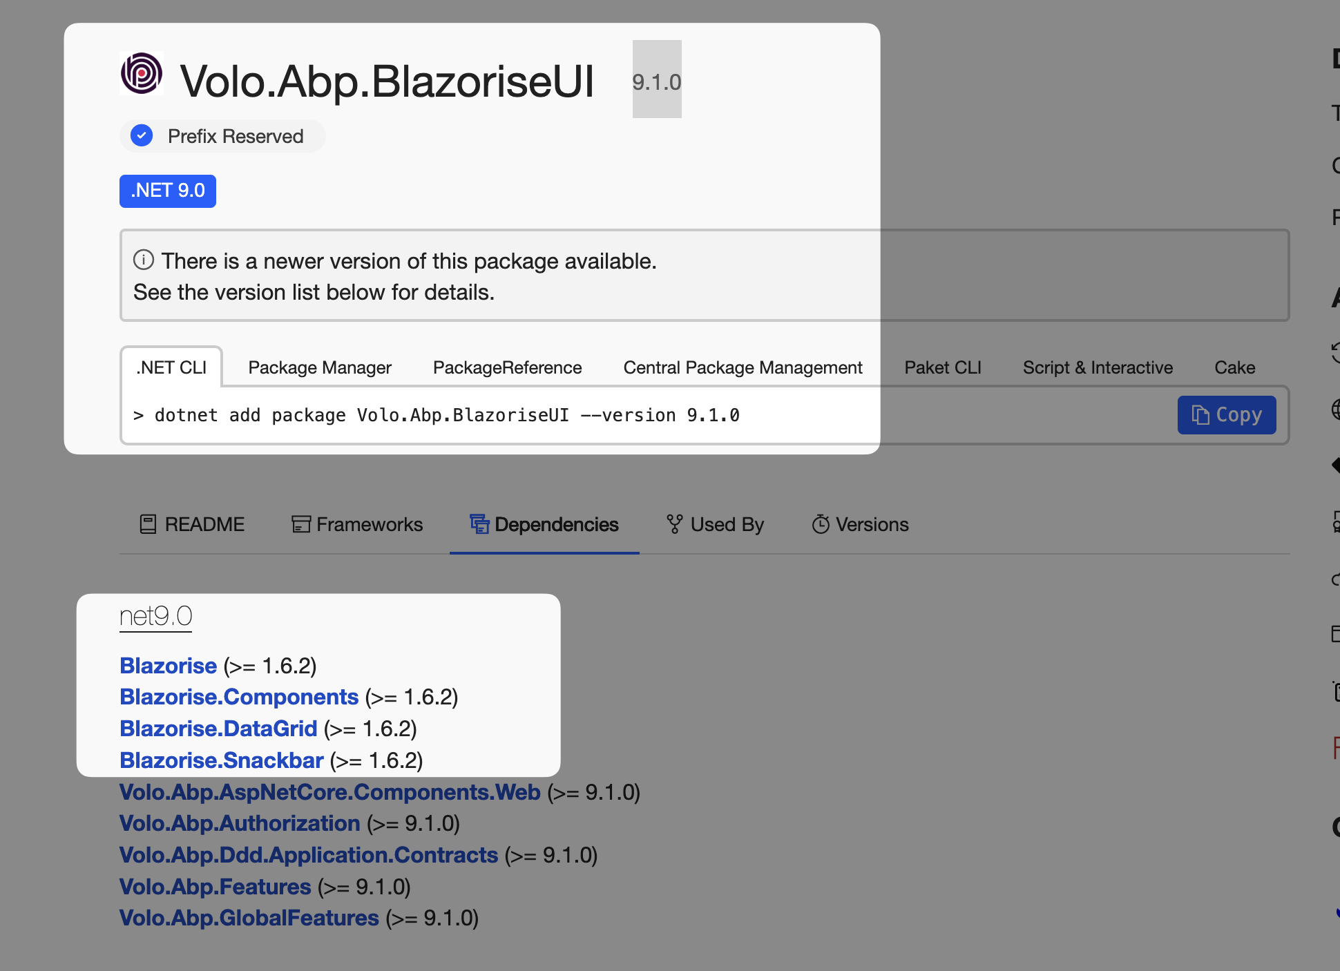Click the (>= 1.6.2) text beside Blazorise.DataGrid
The image size is (1340, 971).
[x=370, y=729]
